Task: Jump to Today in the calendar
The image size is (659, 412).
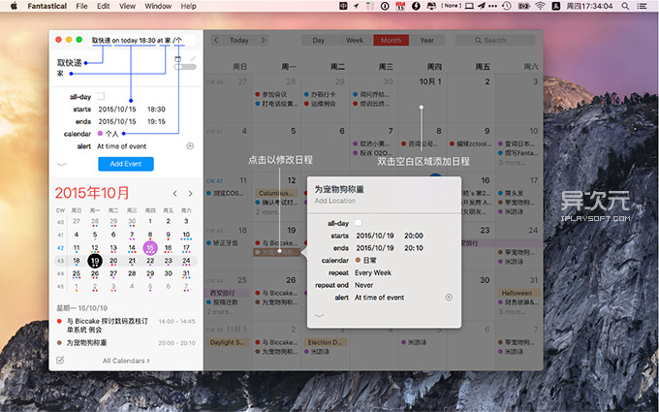Action: coord(238,41)
